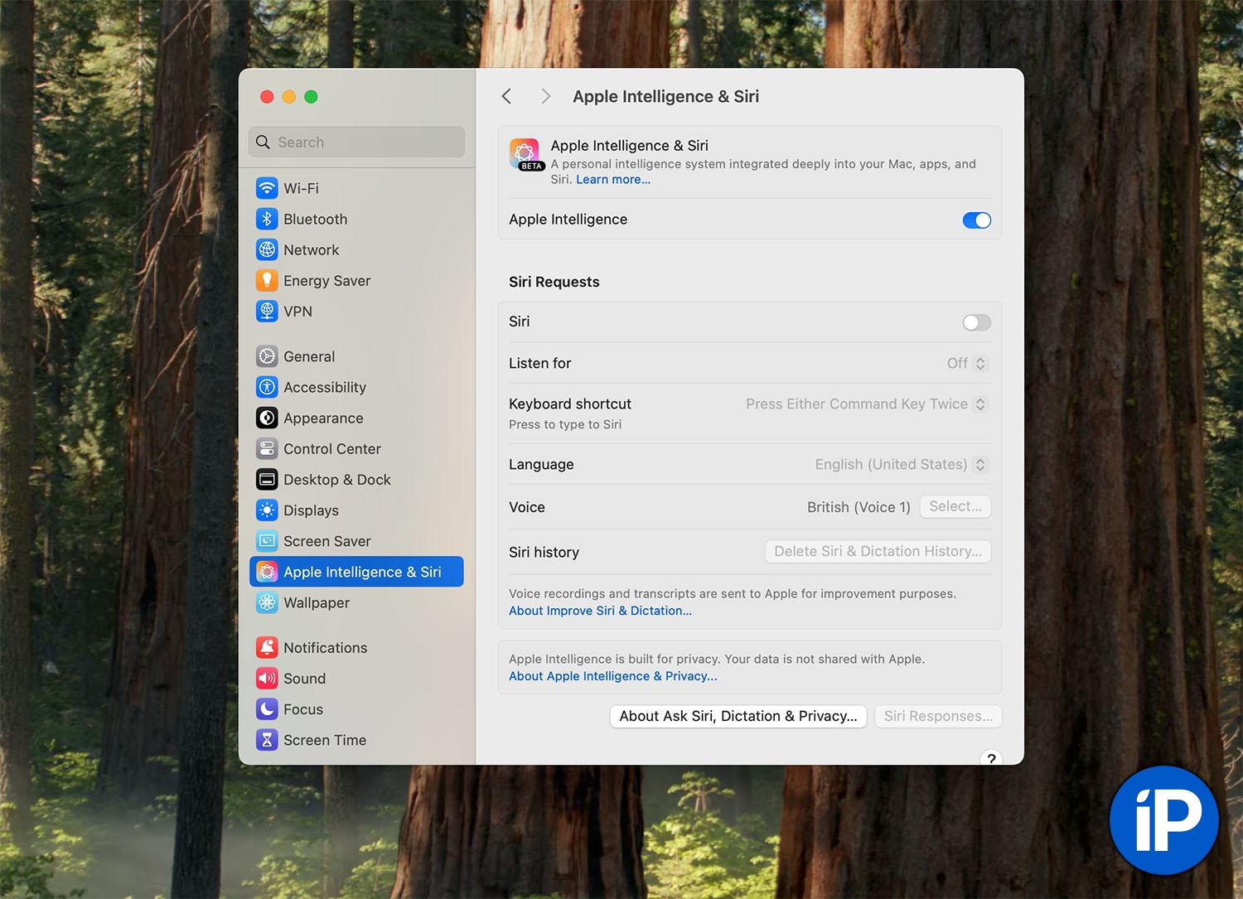Open the Listen for dropdown
Viewport: 1243px width, 899px height.
[967, 364]
